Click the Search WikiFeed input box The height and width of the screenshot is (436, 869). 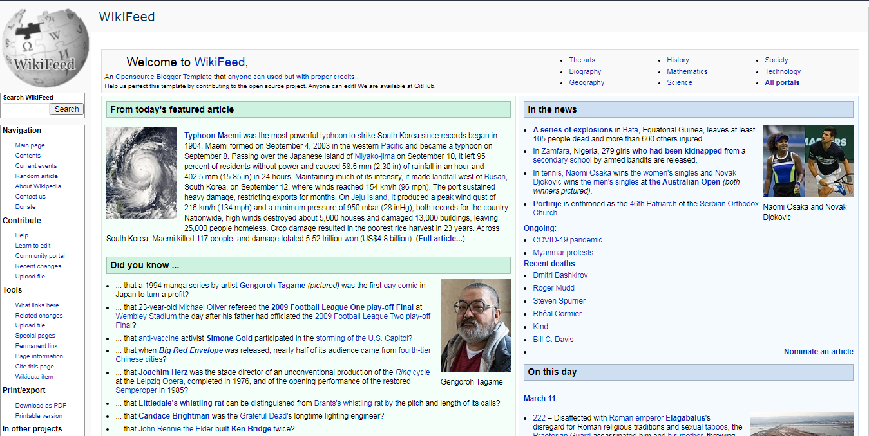(x=26, y=109)
